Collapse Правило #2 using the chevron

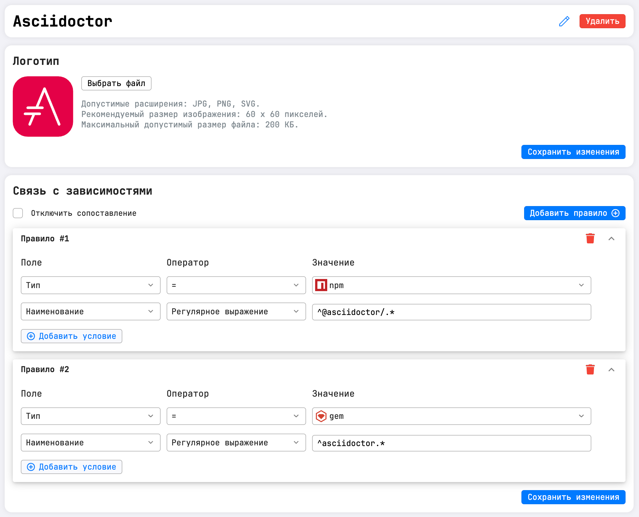point(611,370)
